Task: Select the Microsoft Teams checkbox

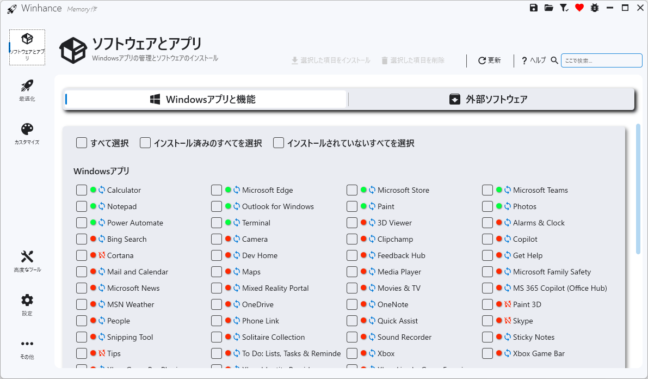Action: pyautogui.click(x=487, y=190)
